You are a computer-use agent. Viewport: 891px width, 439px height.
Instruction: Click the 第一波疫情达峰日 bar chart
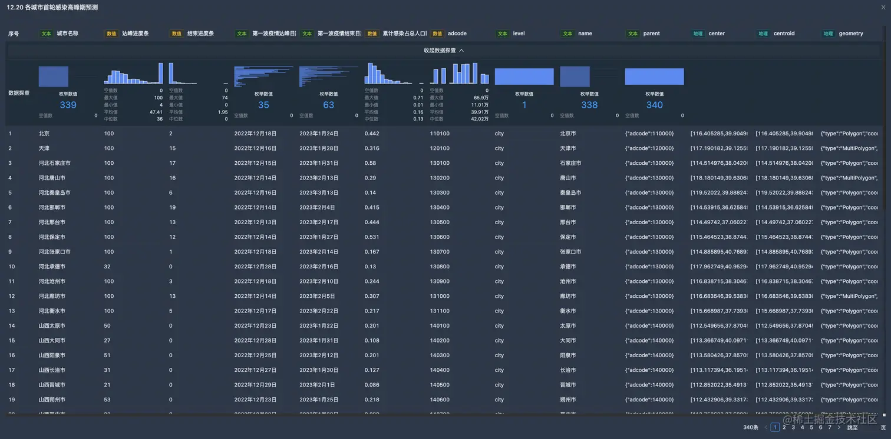[264, 77]
